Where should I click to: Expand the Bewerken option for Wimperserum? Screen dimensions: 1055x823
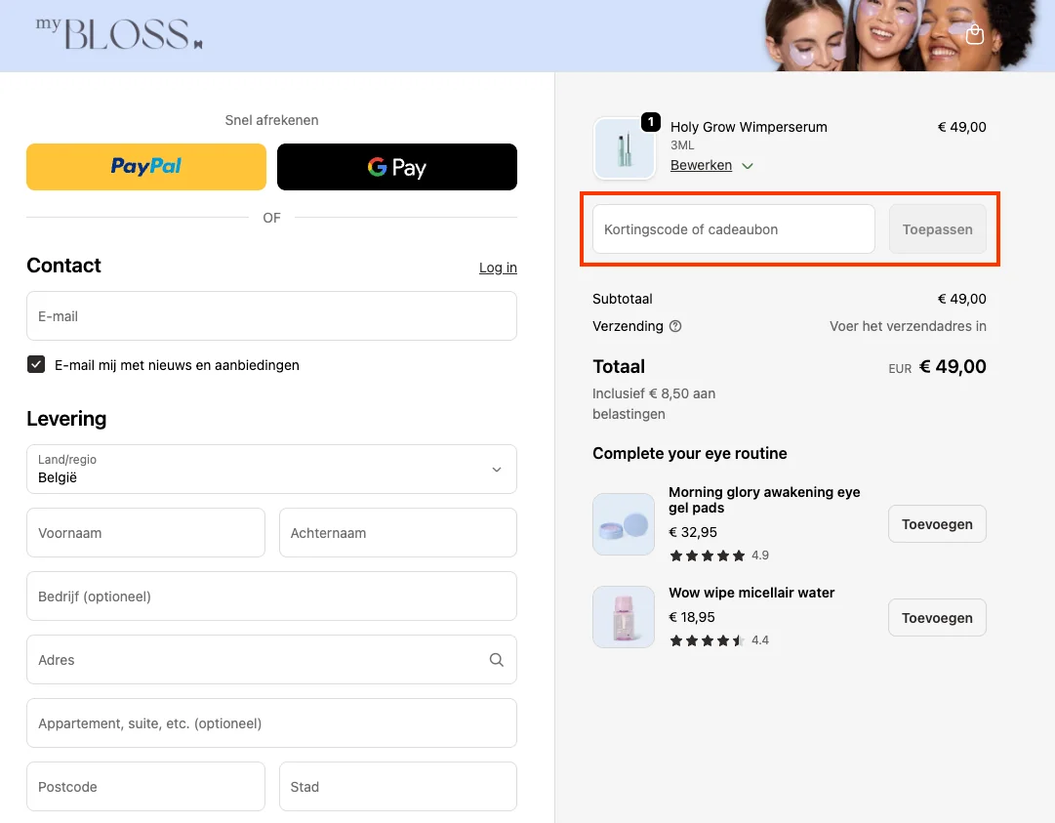pyautogui.click(x=711, y=166)
